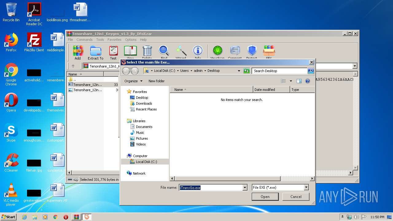
Task: Open Firefox desktop shortcut
Action: point(11,42)
